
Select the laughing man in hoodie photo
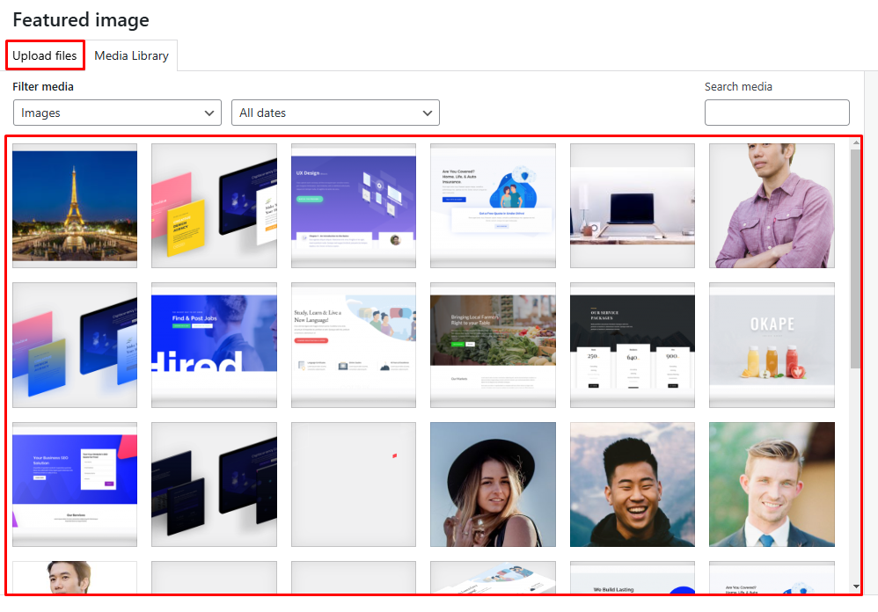(x=633, y=484)
